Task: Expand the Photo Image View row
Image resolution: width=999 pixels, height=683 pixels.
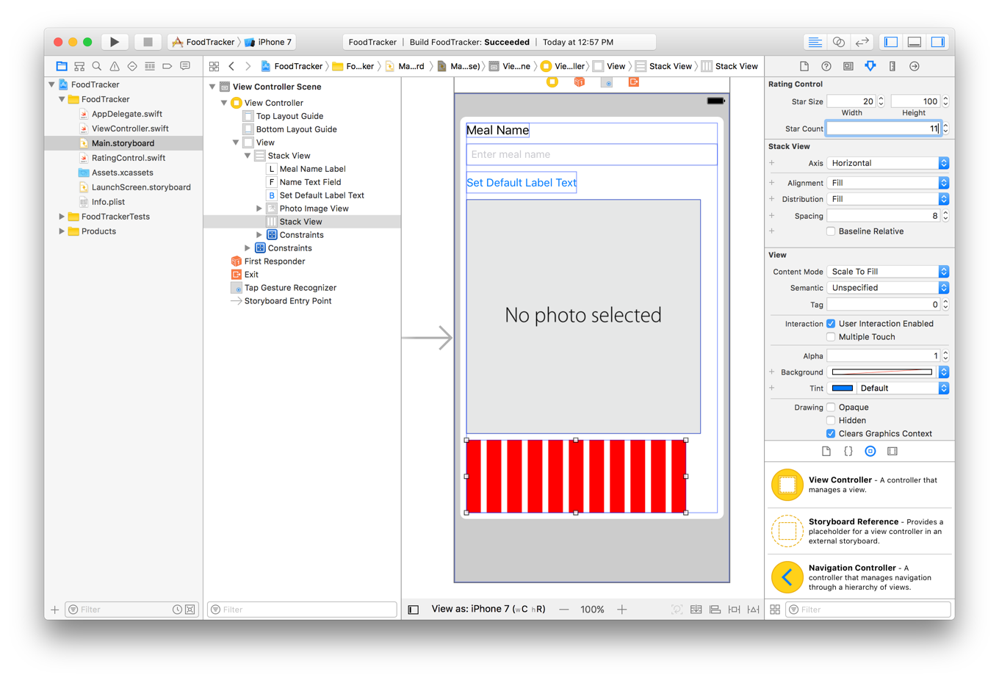Action: coord(259,209)
